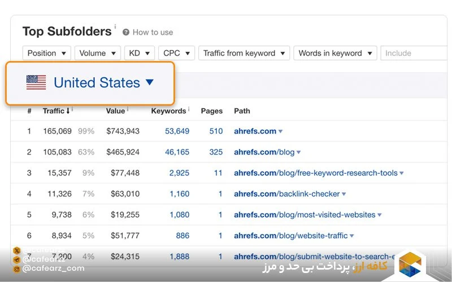This screenshot has width=452, height=282.
Task: Select the $465,924 value cell
Action: [x=123, y=152]
